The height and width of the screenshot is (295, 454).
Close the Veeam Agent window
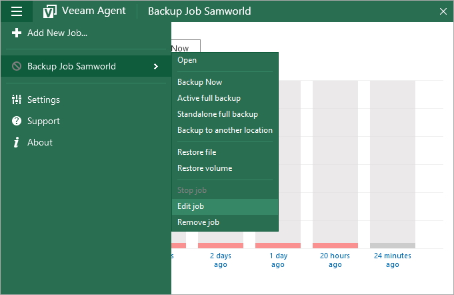(443, 11)
